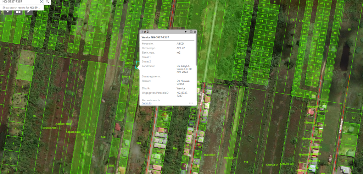The width and height of the screenshot is (363, 174).
Task: Open the popup's three-dot actions menu
Action: (x=191, y=103)
